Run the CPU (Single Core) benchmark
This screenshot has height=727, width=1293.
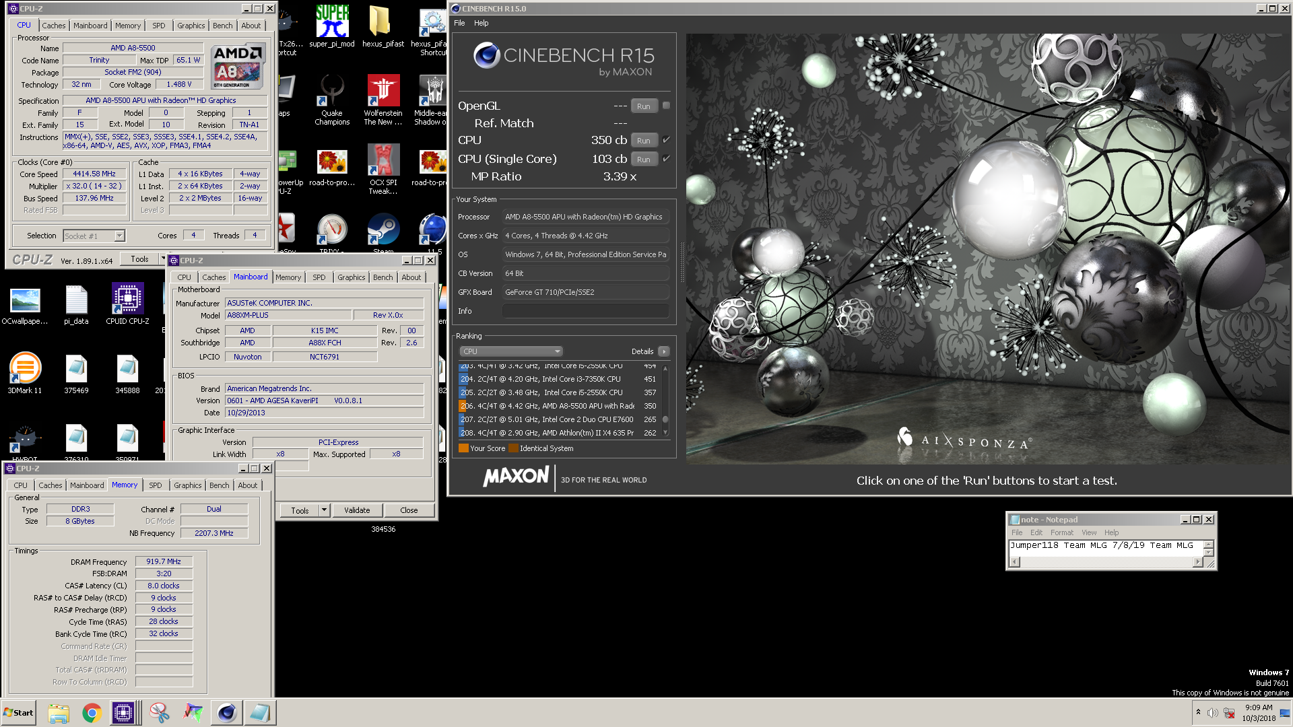point(644,160)
